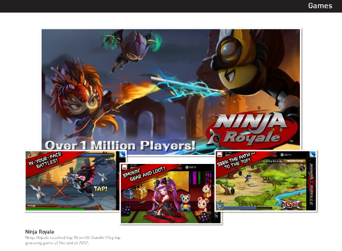Click home icon in map screenshot
The image size is (342, 251).
tap(220, 154)
